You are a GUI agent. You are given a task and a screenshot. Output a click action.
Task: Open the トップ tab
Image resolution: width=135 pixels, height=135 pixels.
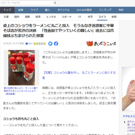pyautogui.click(x=7, y=10)
